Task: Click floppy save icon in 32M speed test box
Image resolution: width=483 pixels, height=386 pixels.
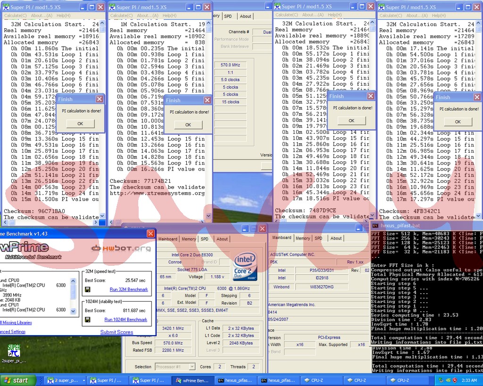Action: tap(87, 290)
